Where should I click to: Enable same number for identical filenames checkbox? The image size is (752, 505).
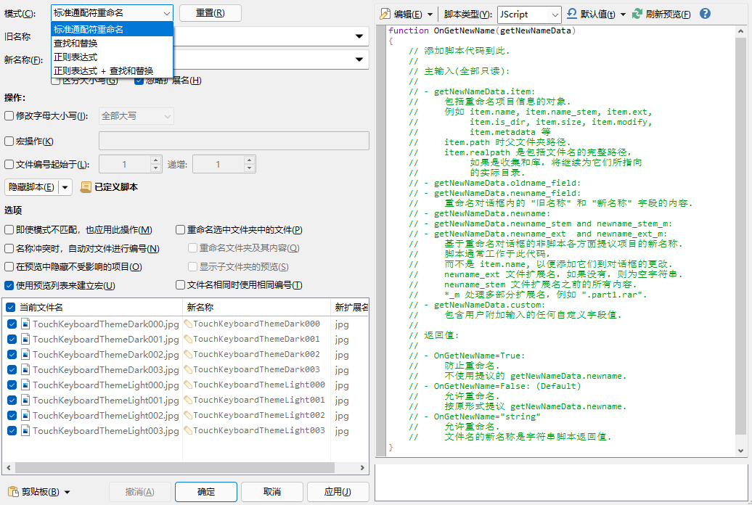pyautogui.click(x=180, y=285)
